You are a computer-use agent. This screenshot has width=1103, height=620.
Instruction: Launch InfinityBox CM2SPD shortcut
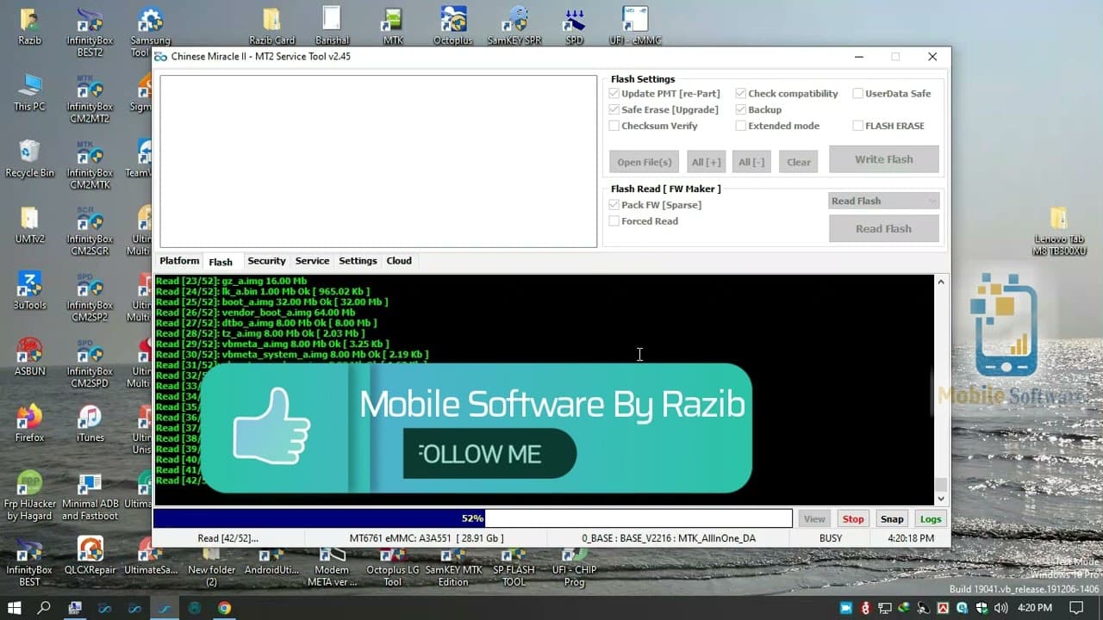[90, 363]
